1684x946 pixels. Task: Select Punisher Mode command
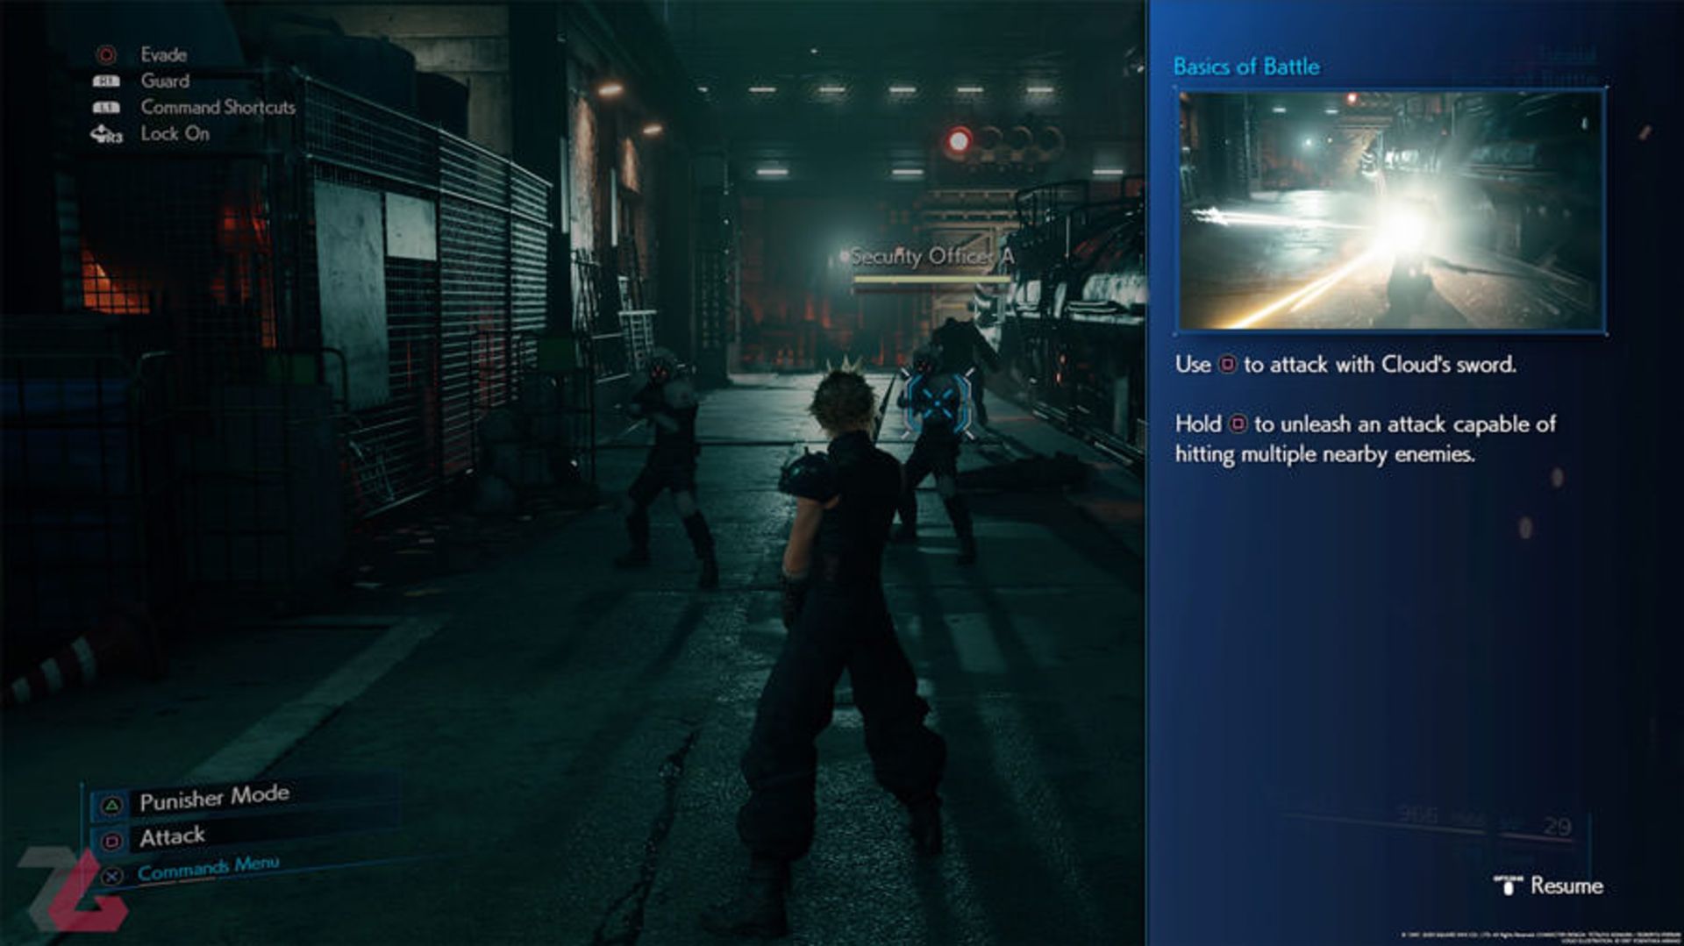pos(214,799)
